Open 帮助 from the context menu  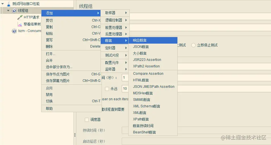click(x=71, y=109)
